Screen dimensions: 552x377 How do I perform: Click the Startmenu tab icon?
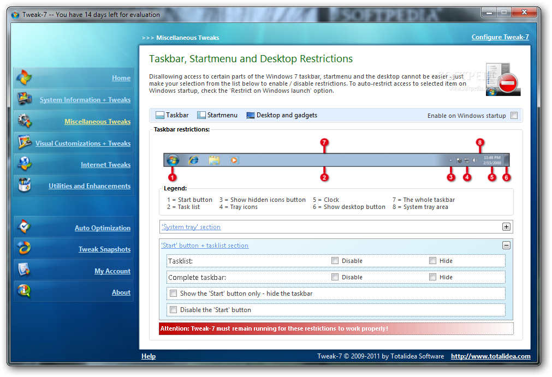pos(201,115)
